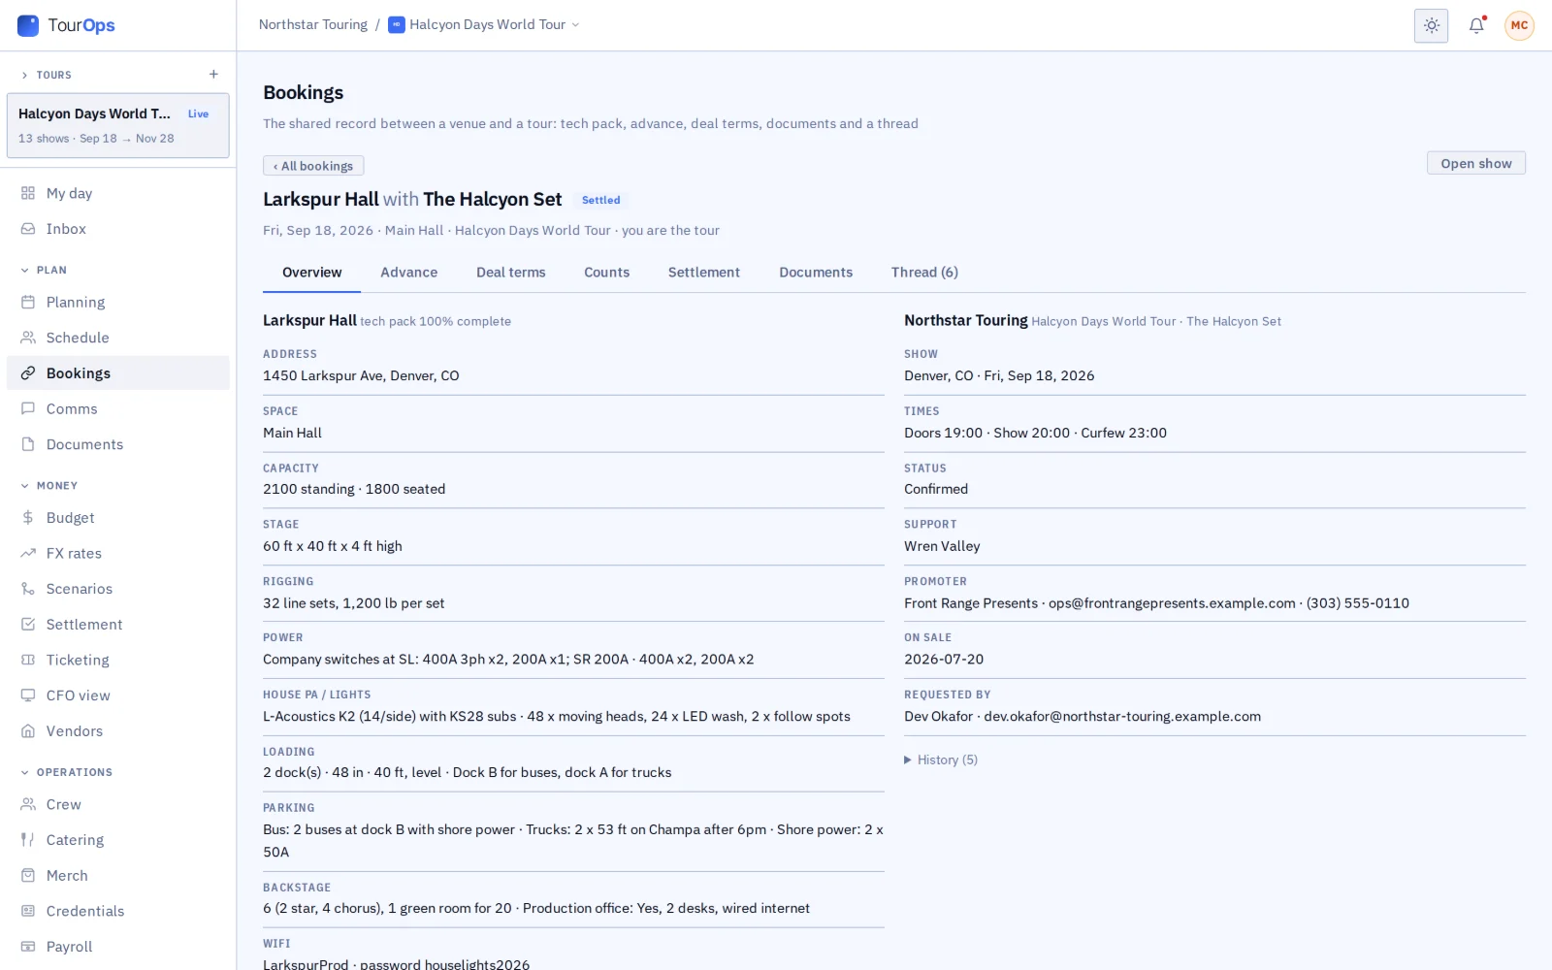Open the MC user avatar menu
This screenshot has height=970, width=1552.
pos(1519,26)
